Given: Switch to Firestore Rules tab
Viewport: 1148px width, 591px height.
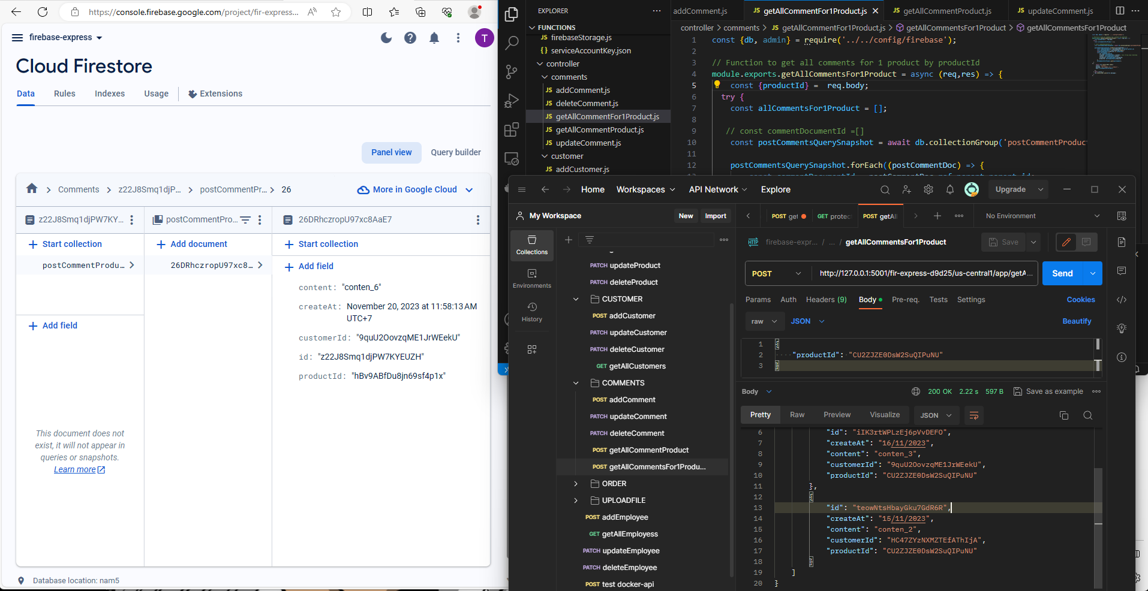Looking at the screenshot, I should click(x=64, y=94).
